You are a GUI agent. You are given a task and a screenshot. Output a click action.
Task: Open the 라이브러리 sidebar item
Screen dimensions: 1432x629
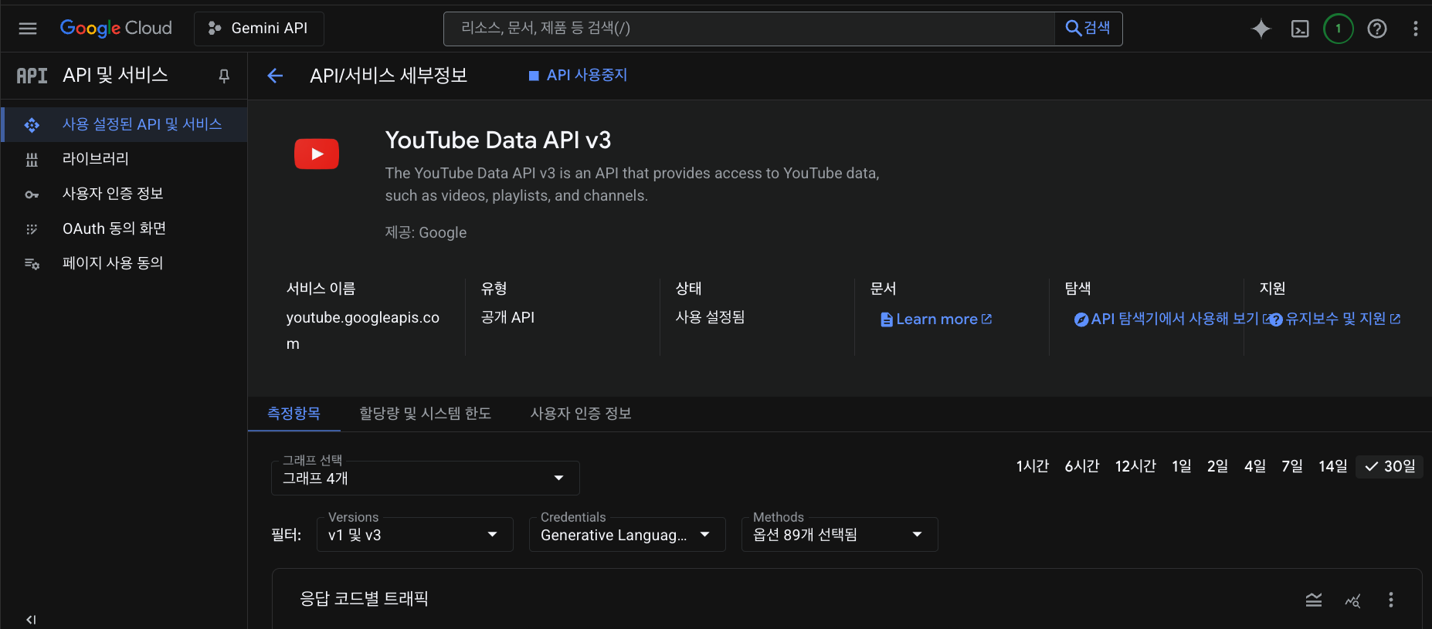pyautogui.click(x=96, y=159)
